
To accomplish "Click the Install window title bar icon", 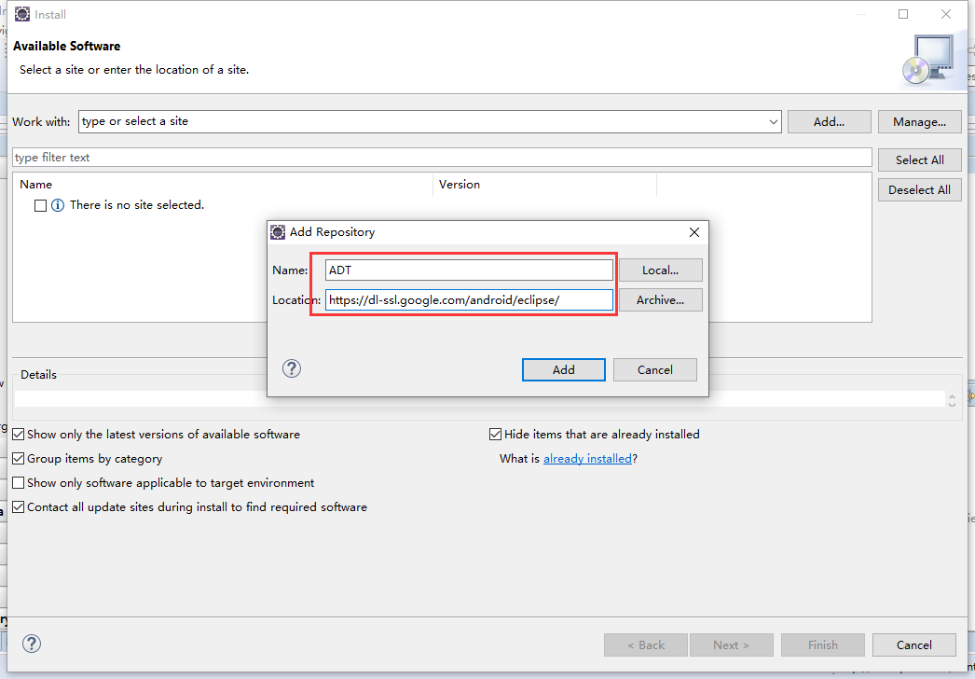I will click(21, 14).
